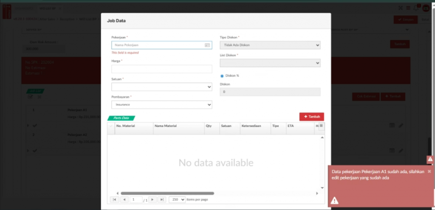The height and width of the screenshot is (210, 435).
Task: Click the lookup icon in Pekerjaan field
Action: tap(207, 45)
